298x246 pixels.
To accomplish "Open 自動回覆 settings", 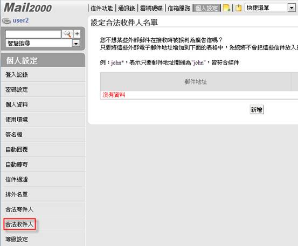I will (x=17, y=150).
